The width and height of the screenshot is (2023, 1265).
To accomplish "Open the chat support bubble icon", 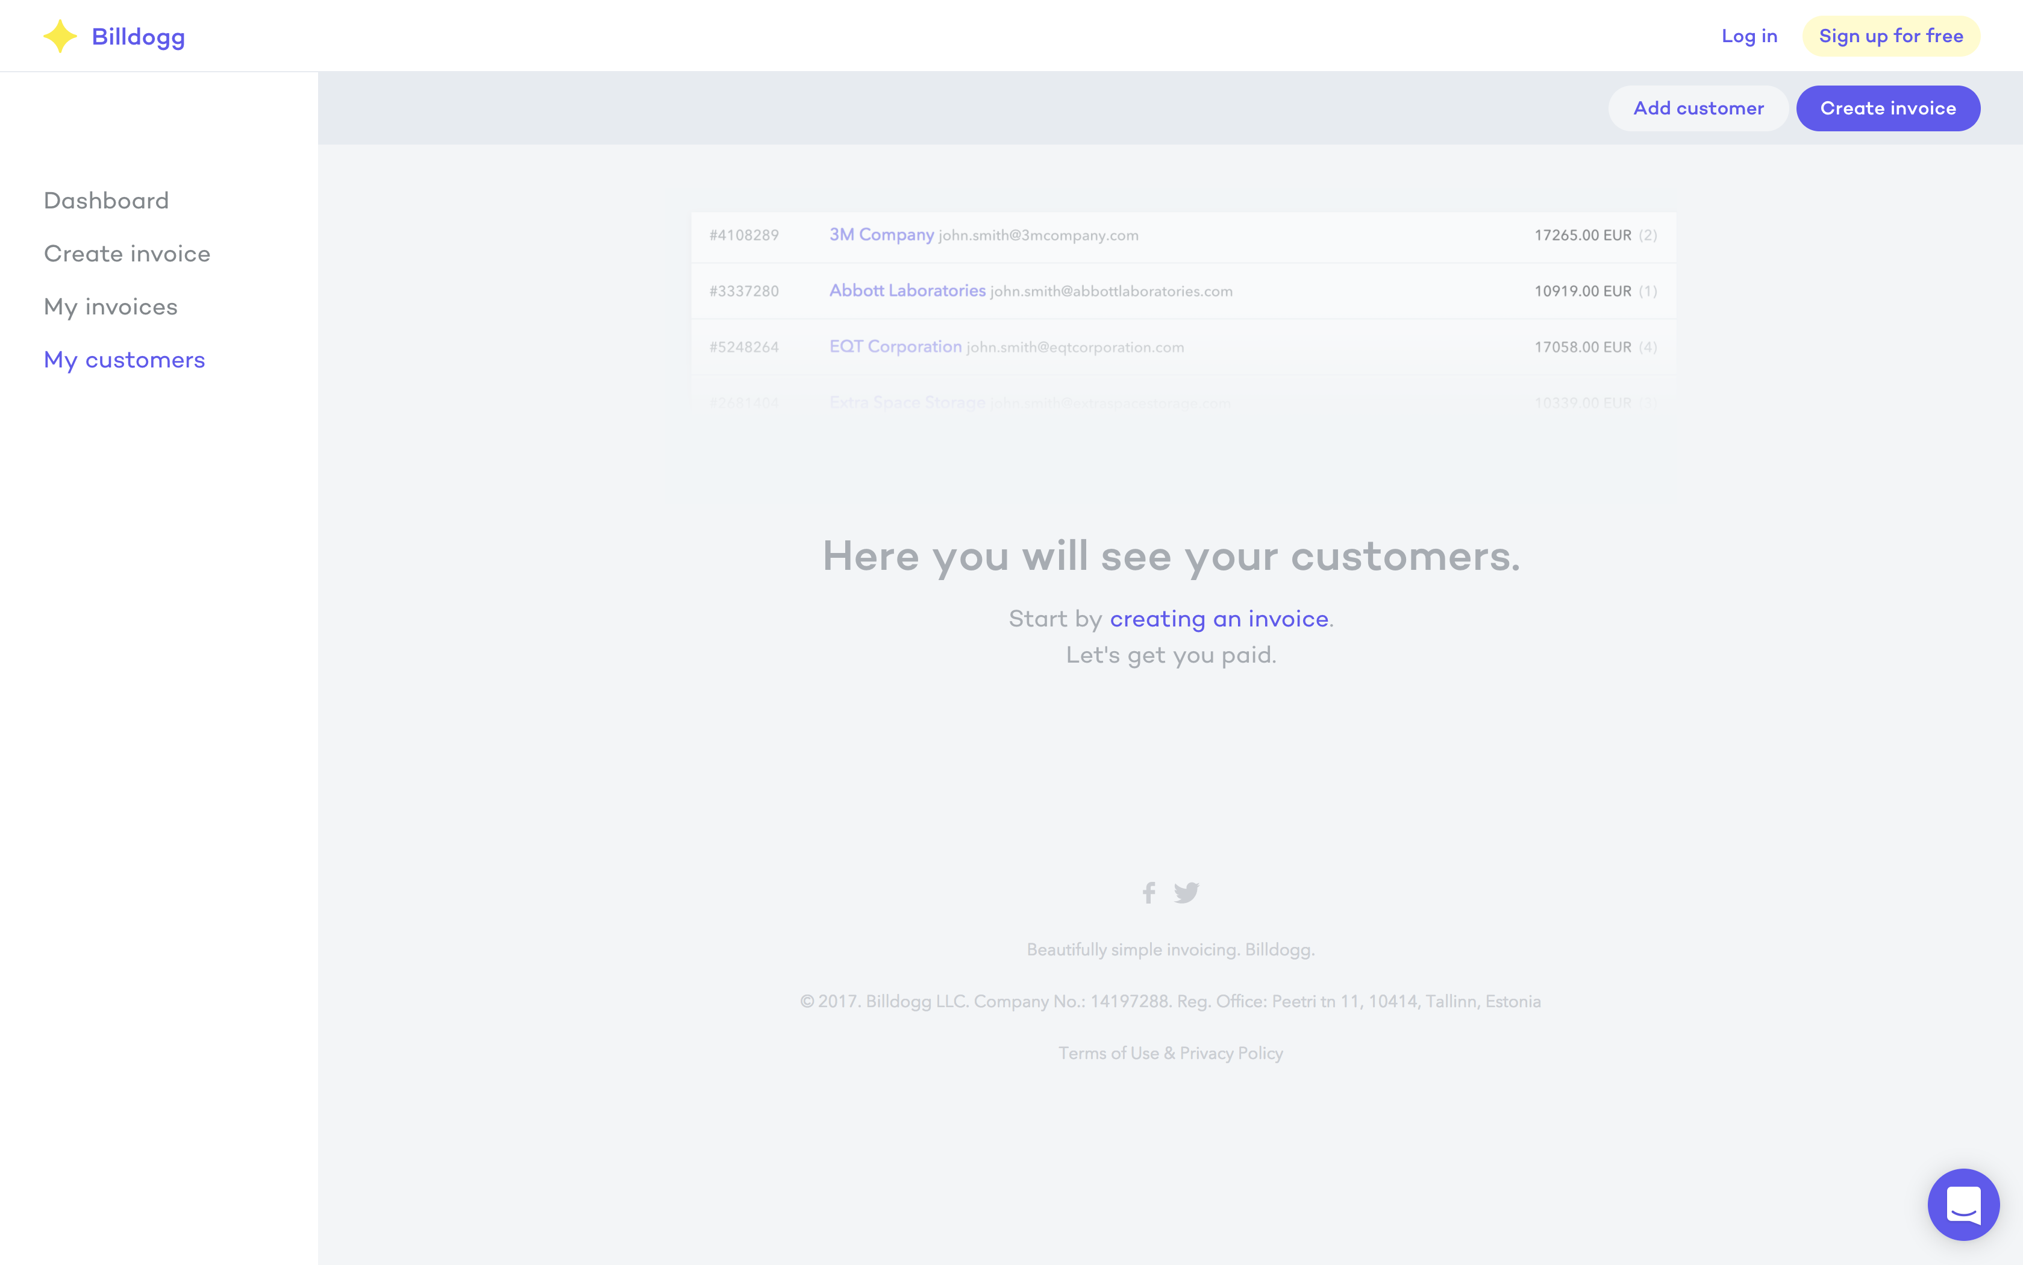I will (1963, 1204).
